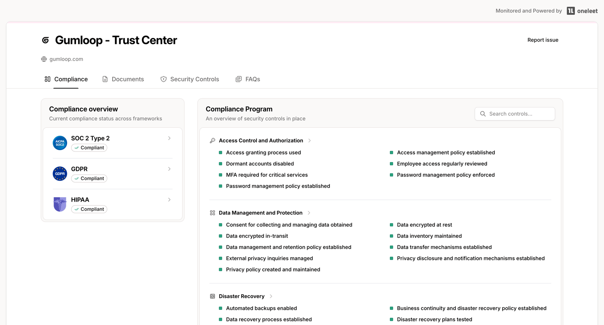Click the HIPAA shield badge icon
The image size is (604, 325).
click(60, 204)
